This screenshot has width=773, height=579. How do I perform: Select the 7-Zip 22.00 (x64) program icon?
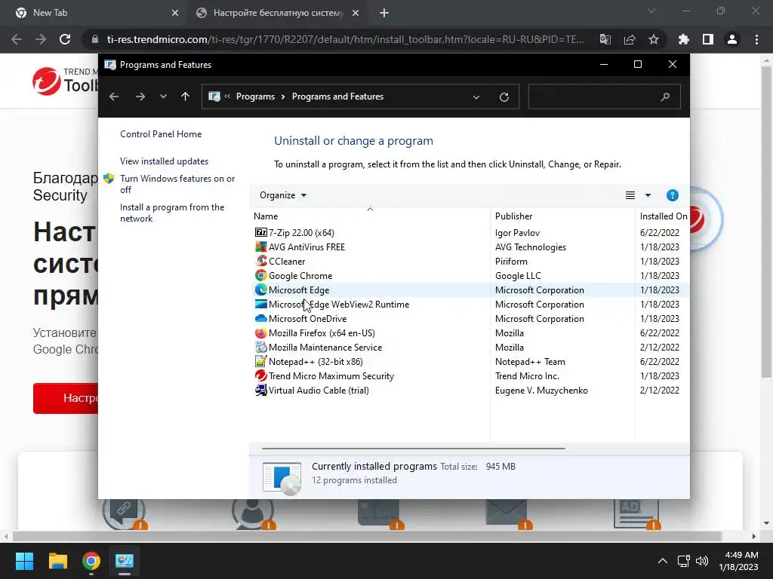260,232
